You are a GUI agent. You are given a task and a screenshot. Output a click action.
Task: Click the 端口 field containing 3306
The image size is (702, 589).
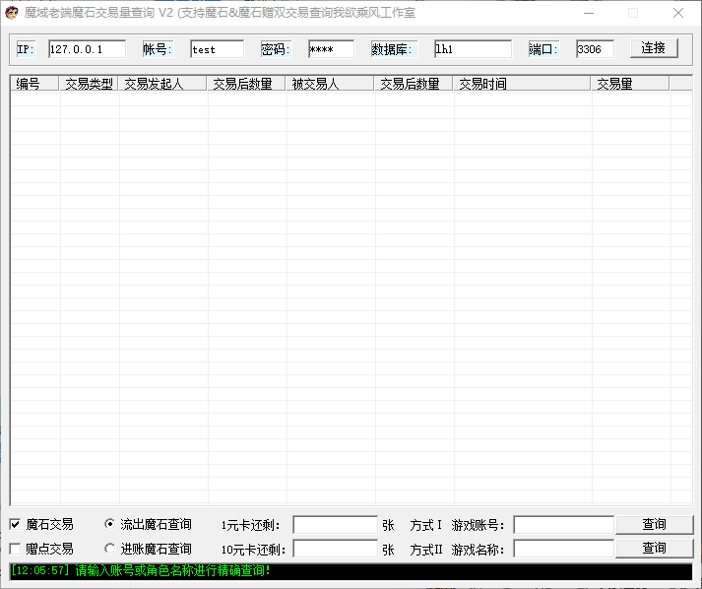pyautogui.click(x=595, y=49)
